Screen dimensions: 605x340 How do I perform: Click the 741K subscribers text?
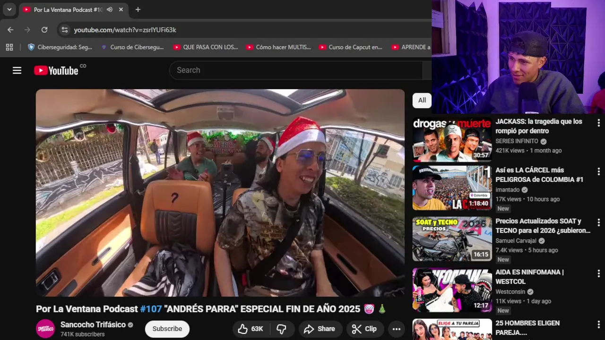82,334
